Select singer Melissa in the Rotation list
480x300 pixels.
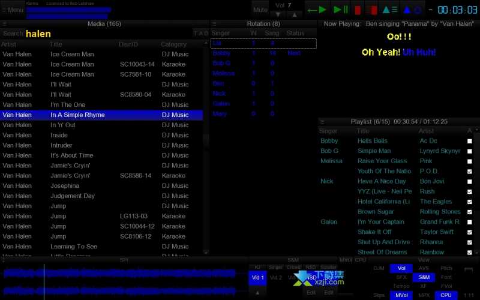(263, 73)
